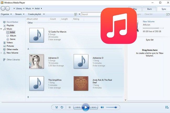The height and width of the screenshot is (113, 170).
Task: Click the 'Adrienne-O' artist name
Action: click(98, 58)
